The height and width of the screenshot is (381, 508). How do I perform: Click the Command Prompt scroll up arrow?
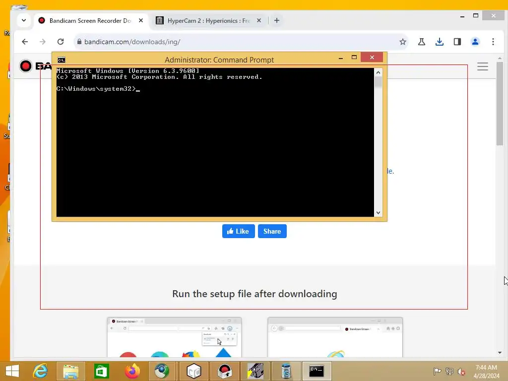coord(378,72)
